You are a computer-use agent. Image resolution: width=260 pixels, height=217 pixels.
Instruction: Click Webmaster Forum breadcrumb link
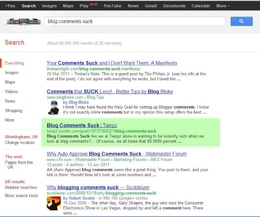[x=93, y=159]
